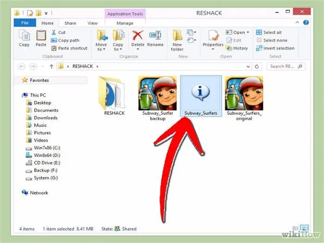Open the address bar history dropdown
The height and width of the screenshot is (243, 324).
tap(248, 66)
